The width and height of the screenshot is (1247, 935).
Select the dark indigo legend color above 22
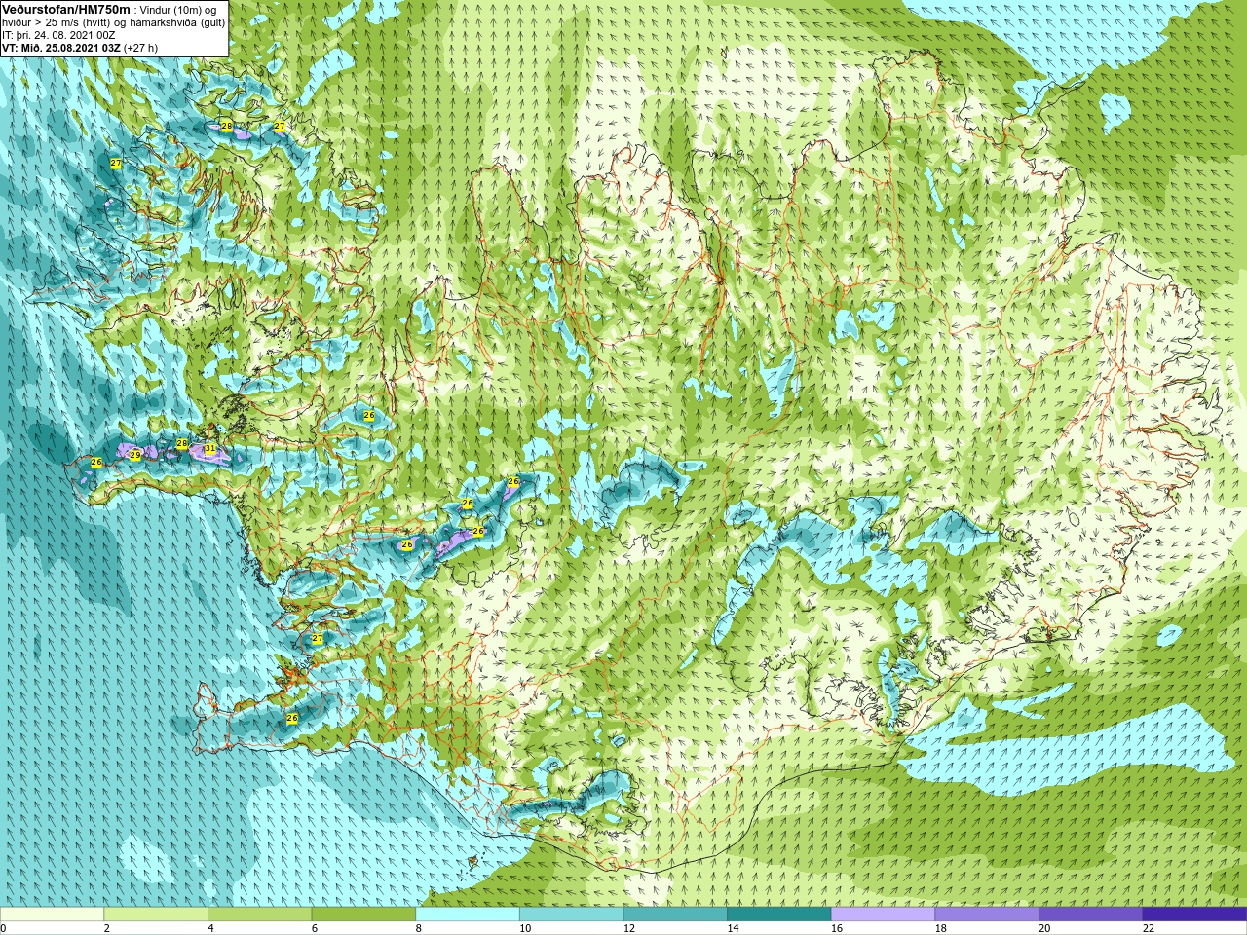click(1194, 914)
